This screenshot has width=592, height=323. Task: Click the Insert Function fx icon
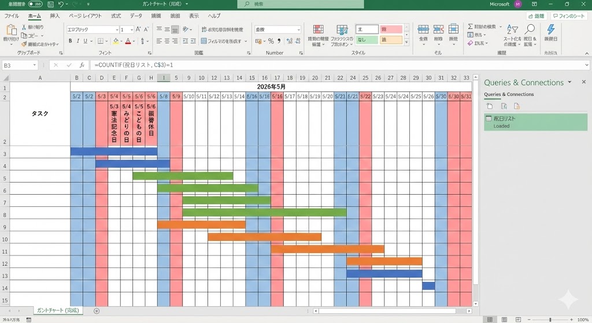(x=82, y=65)
